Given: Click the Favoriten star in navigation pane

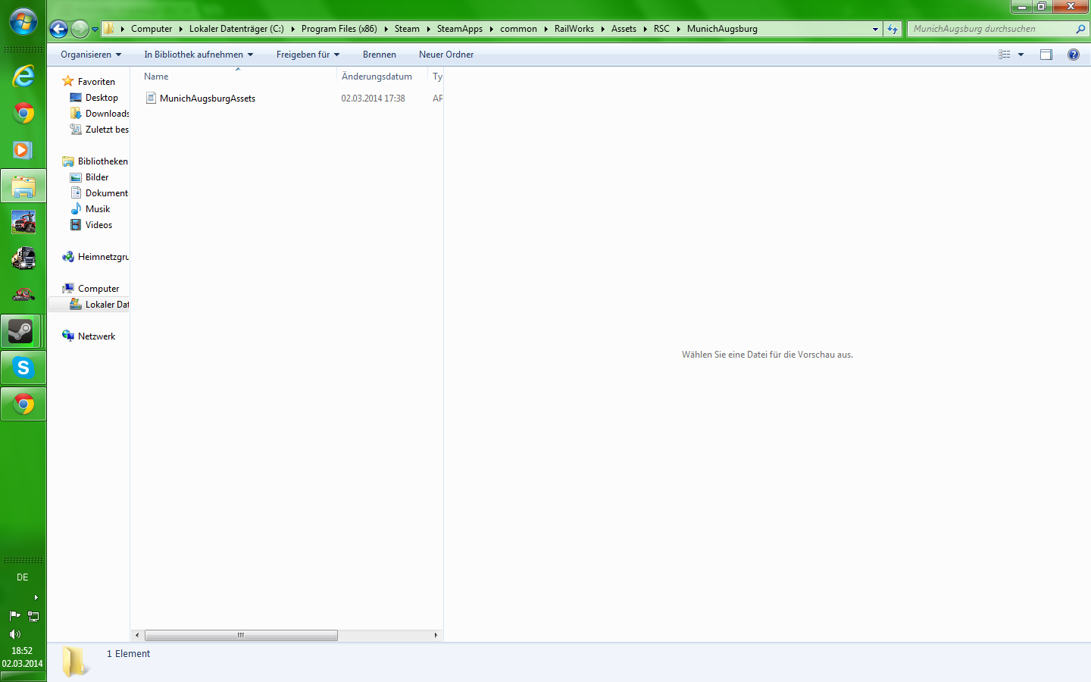Looking at the screenshot, I should [68, 81].
